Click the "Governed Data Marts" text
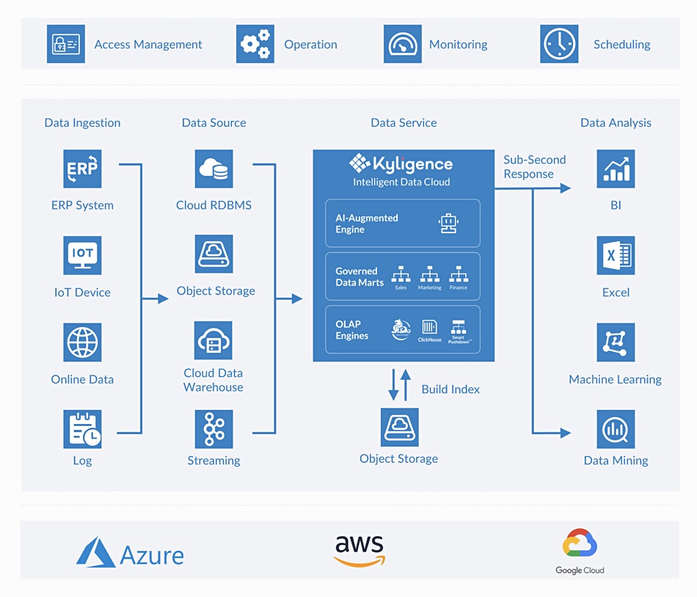Image resolution: width=697 pixels, height=597 pixels. pos(360,276)
